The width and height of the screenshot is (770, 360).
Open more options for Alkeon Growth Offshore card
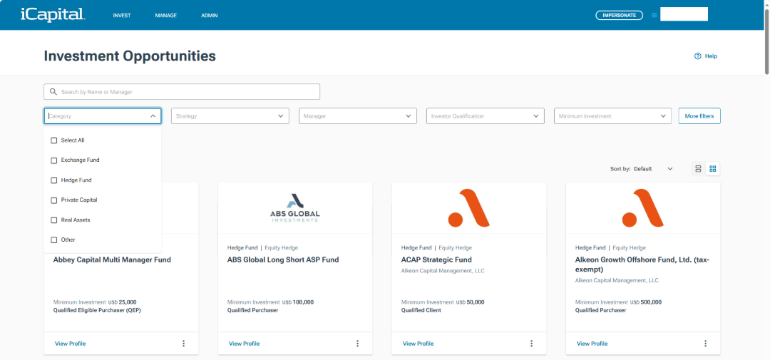(x=706, y=344)
